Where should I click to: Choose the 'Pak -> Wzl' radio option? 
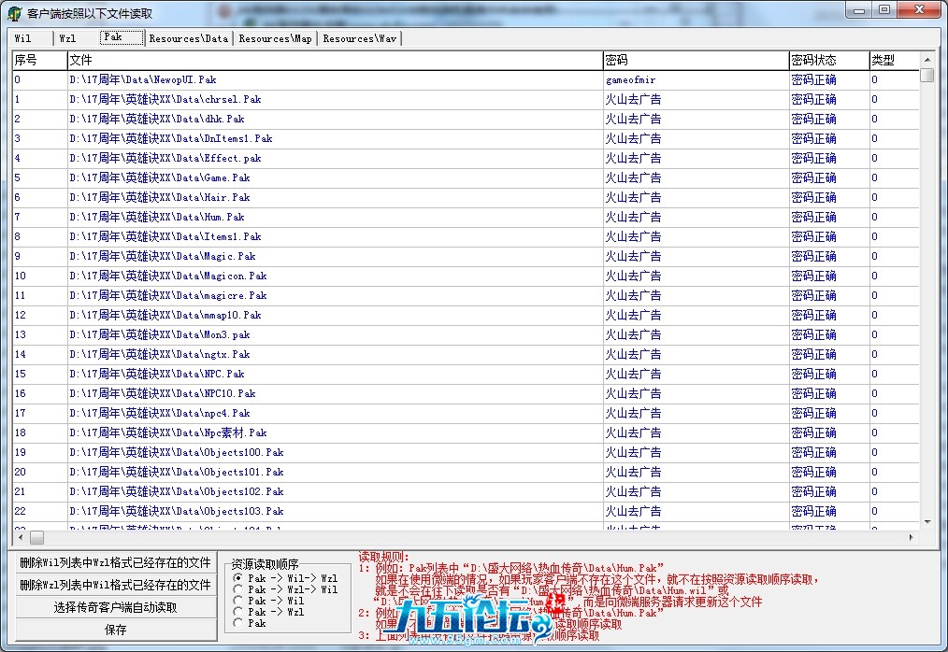point(238,613)
